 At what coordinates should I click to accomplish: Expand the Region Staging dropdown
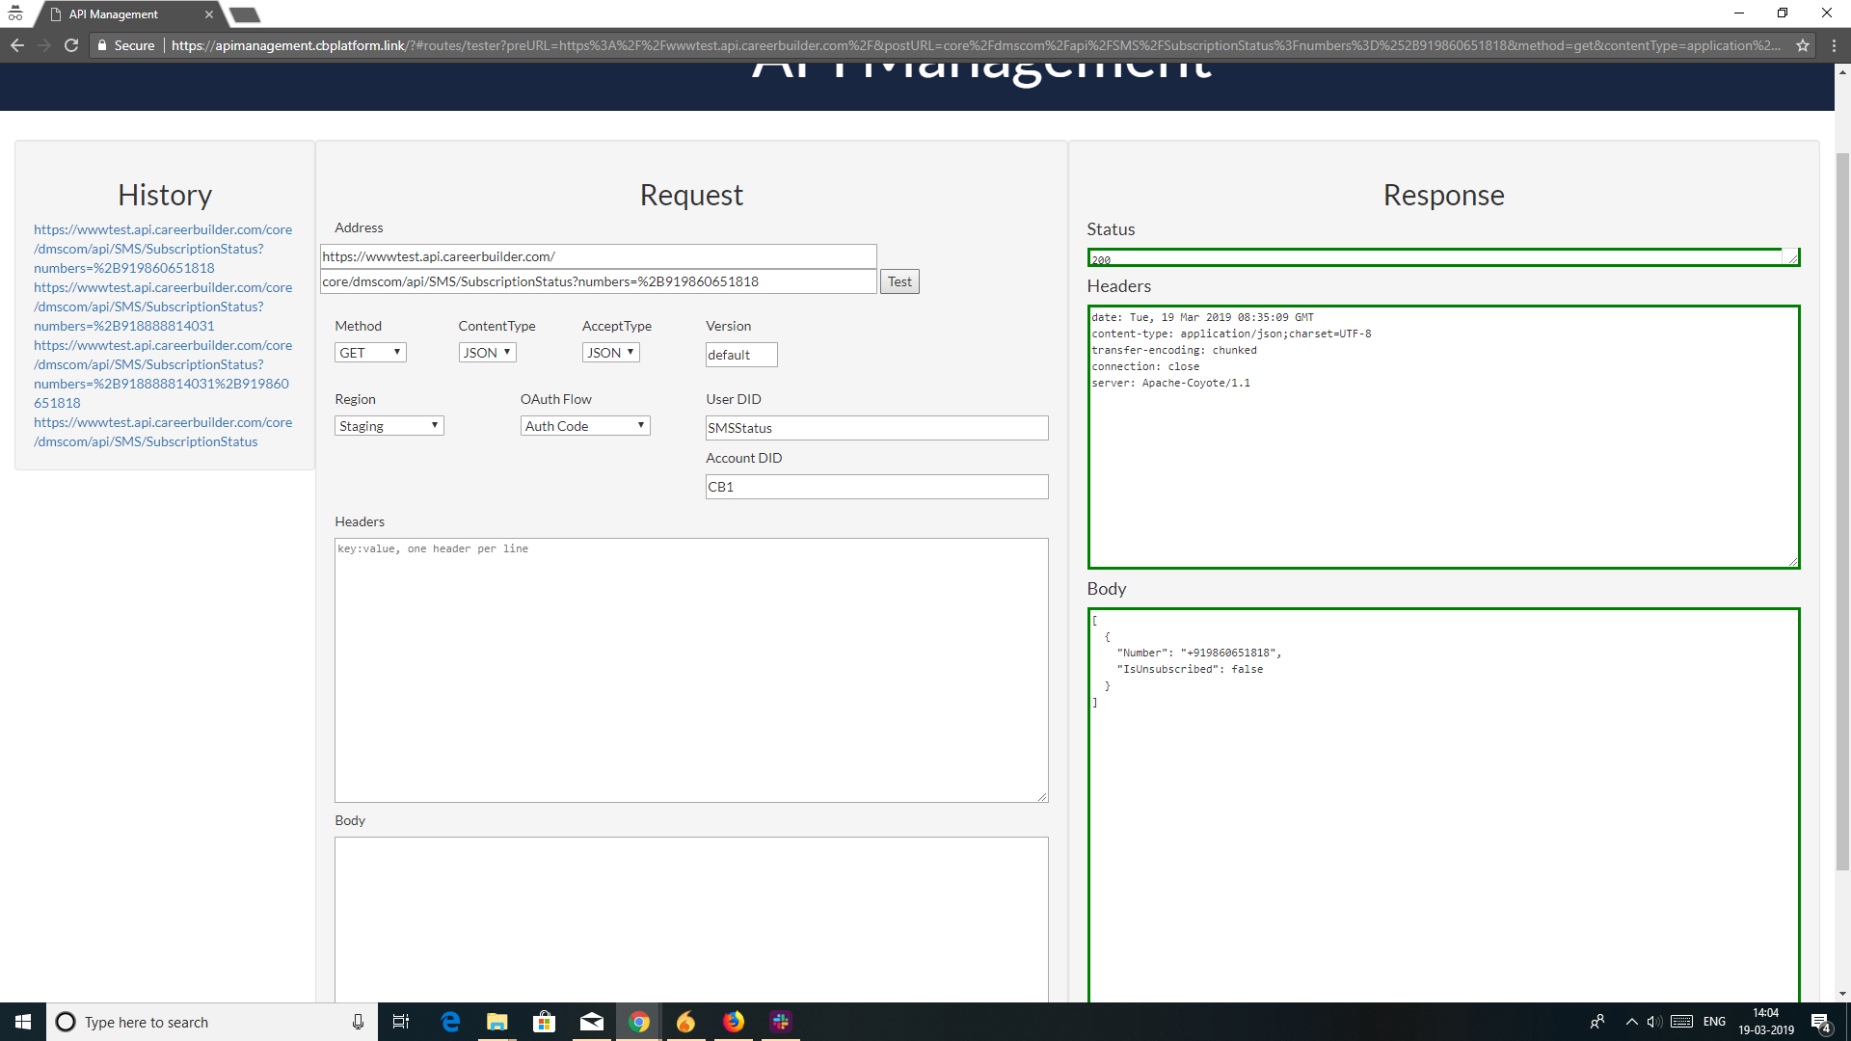click(x=389, y=426)
